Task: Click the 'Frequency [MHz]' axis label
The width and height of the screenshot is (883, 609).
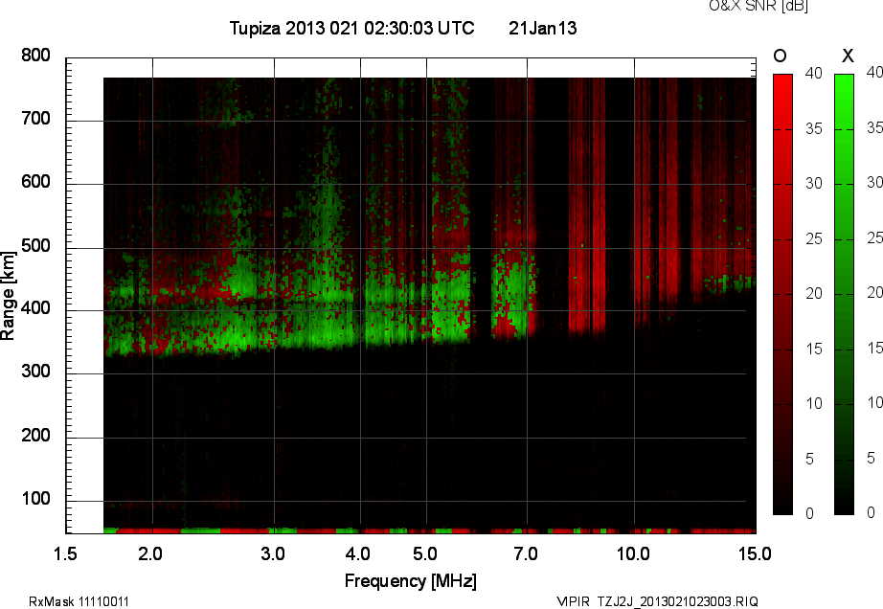Action: click(x=411, y=581)
